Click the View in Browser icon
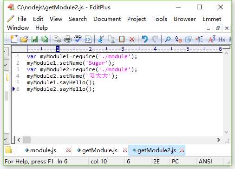Image resolution: width=235 pixels, height=169 pixels. [88, 39]
